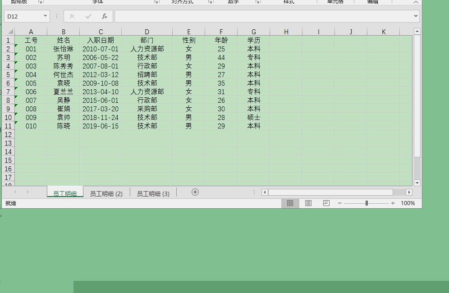
Task: Click the zoom in plus icon
Action: tap(393, 203)
